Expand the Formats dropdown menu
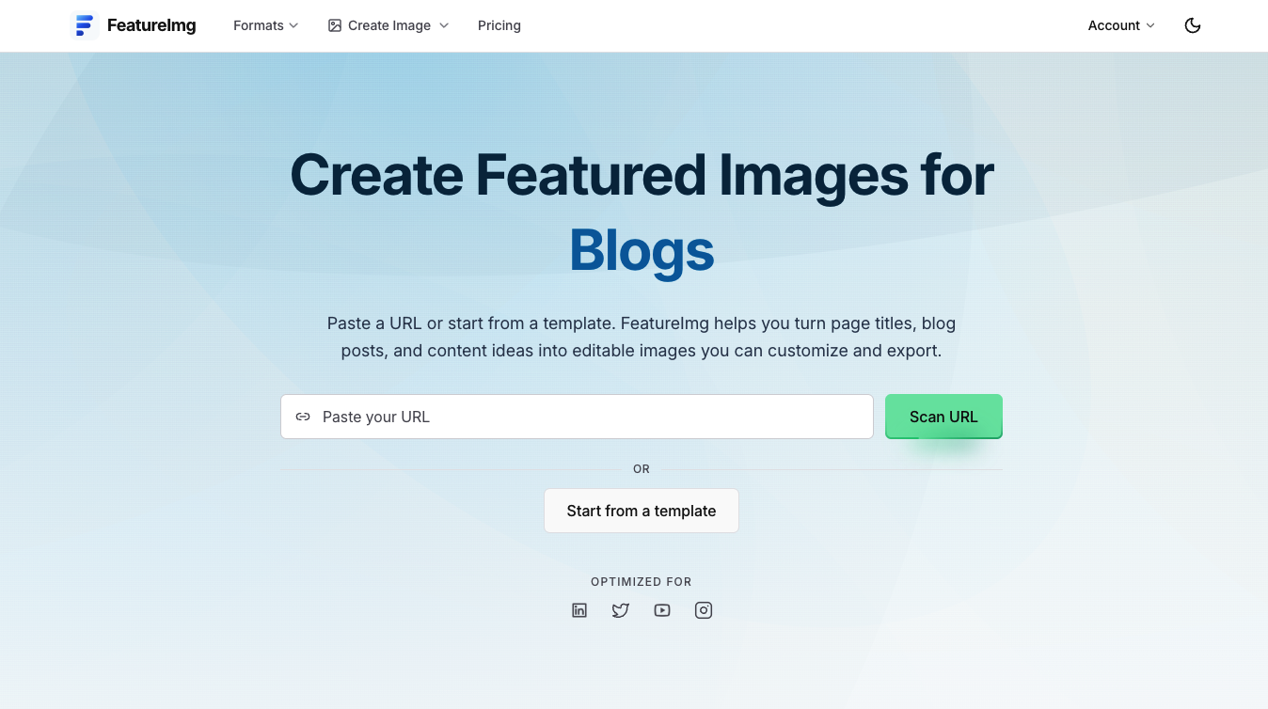1268x709 pixels. 266,25
